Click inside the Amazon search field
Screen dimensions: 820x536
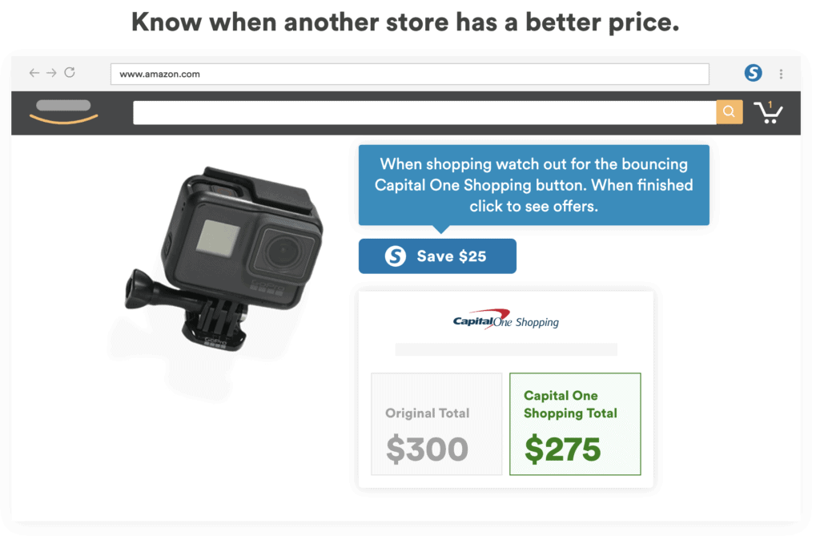(x=424, y=112)
